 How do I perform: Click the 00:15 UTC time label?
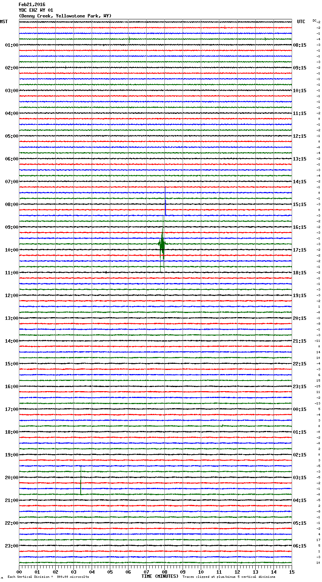[300, 409]
